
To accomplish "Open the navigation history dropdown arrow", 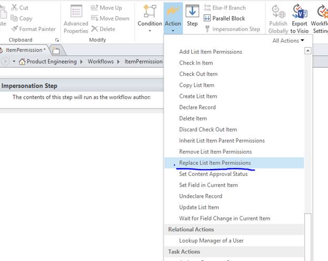I will point(14,62).
